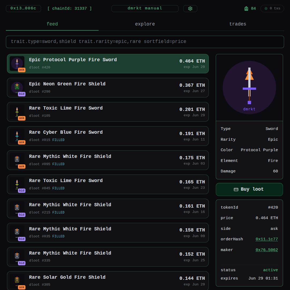290x290 pixels.
Task: Click the ask badge on dloot #305
Action: pyautogui.click(x=22, y=287)
